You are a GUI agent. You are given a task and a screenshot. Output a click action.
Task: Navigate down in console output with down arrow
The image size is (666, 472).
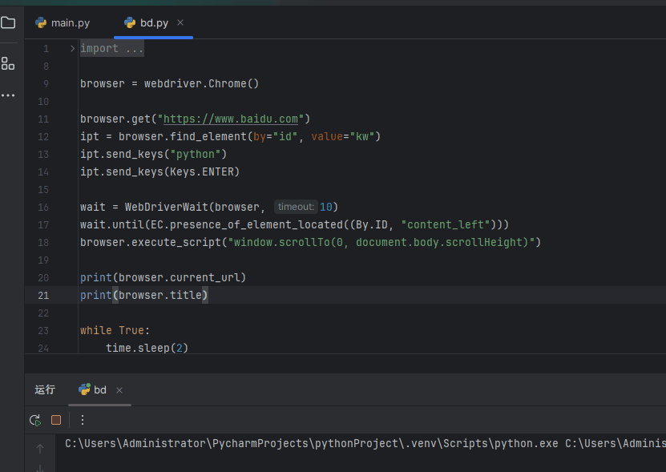pyautogui.click(x=39, y=467)
